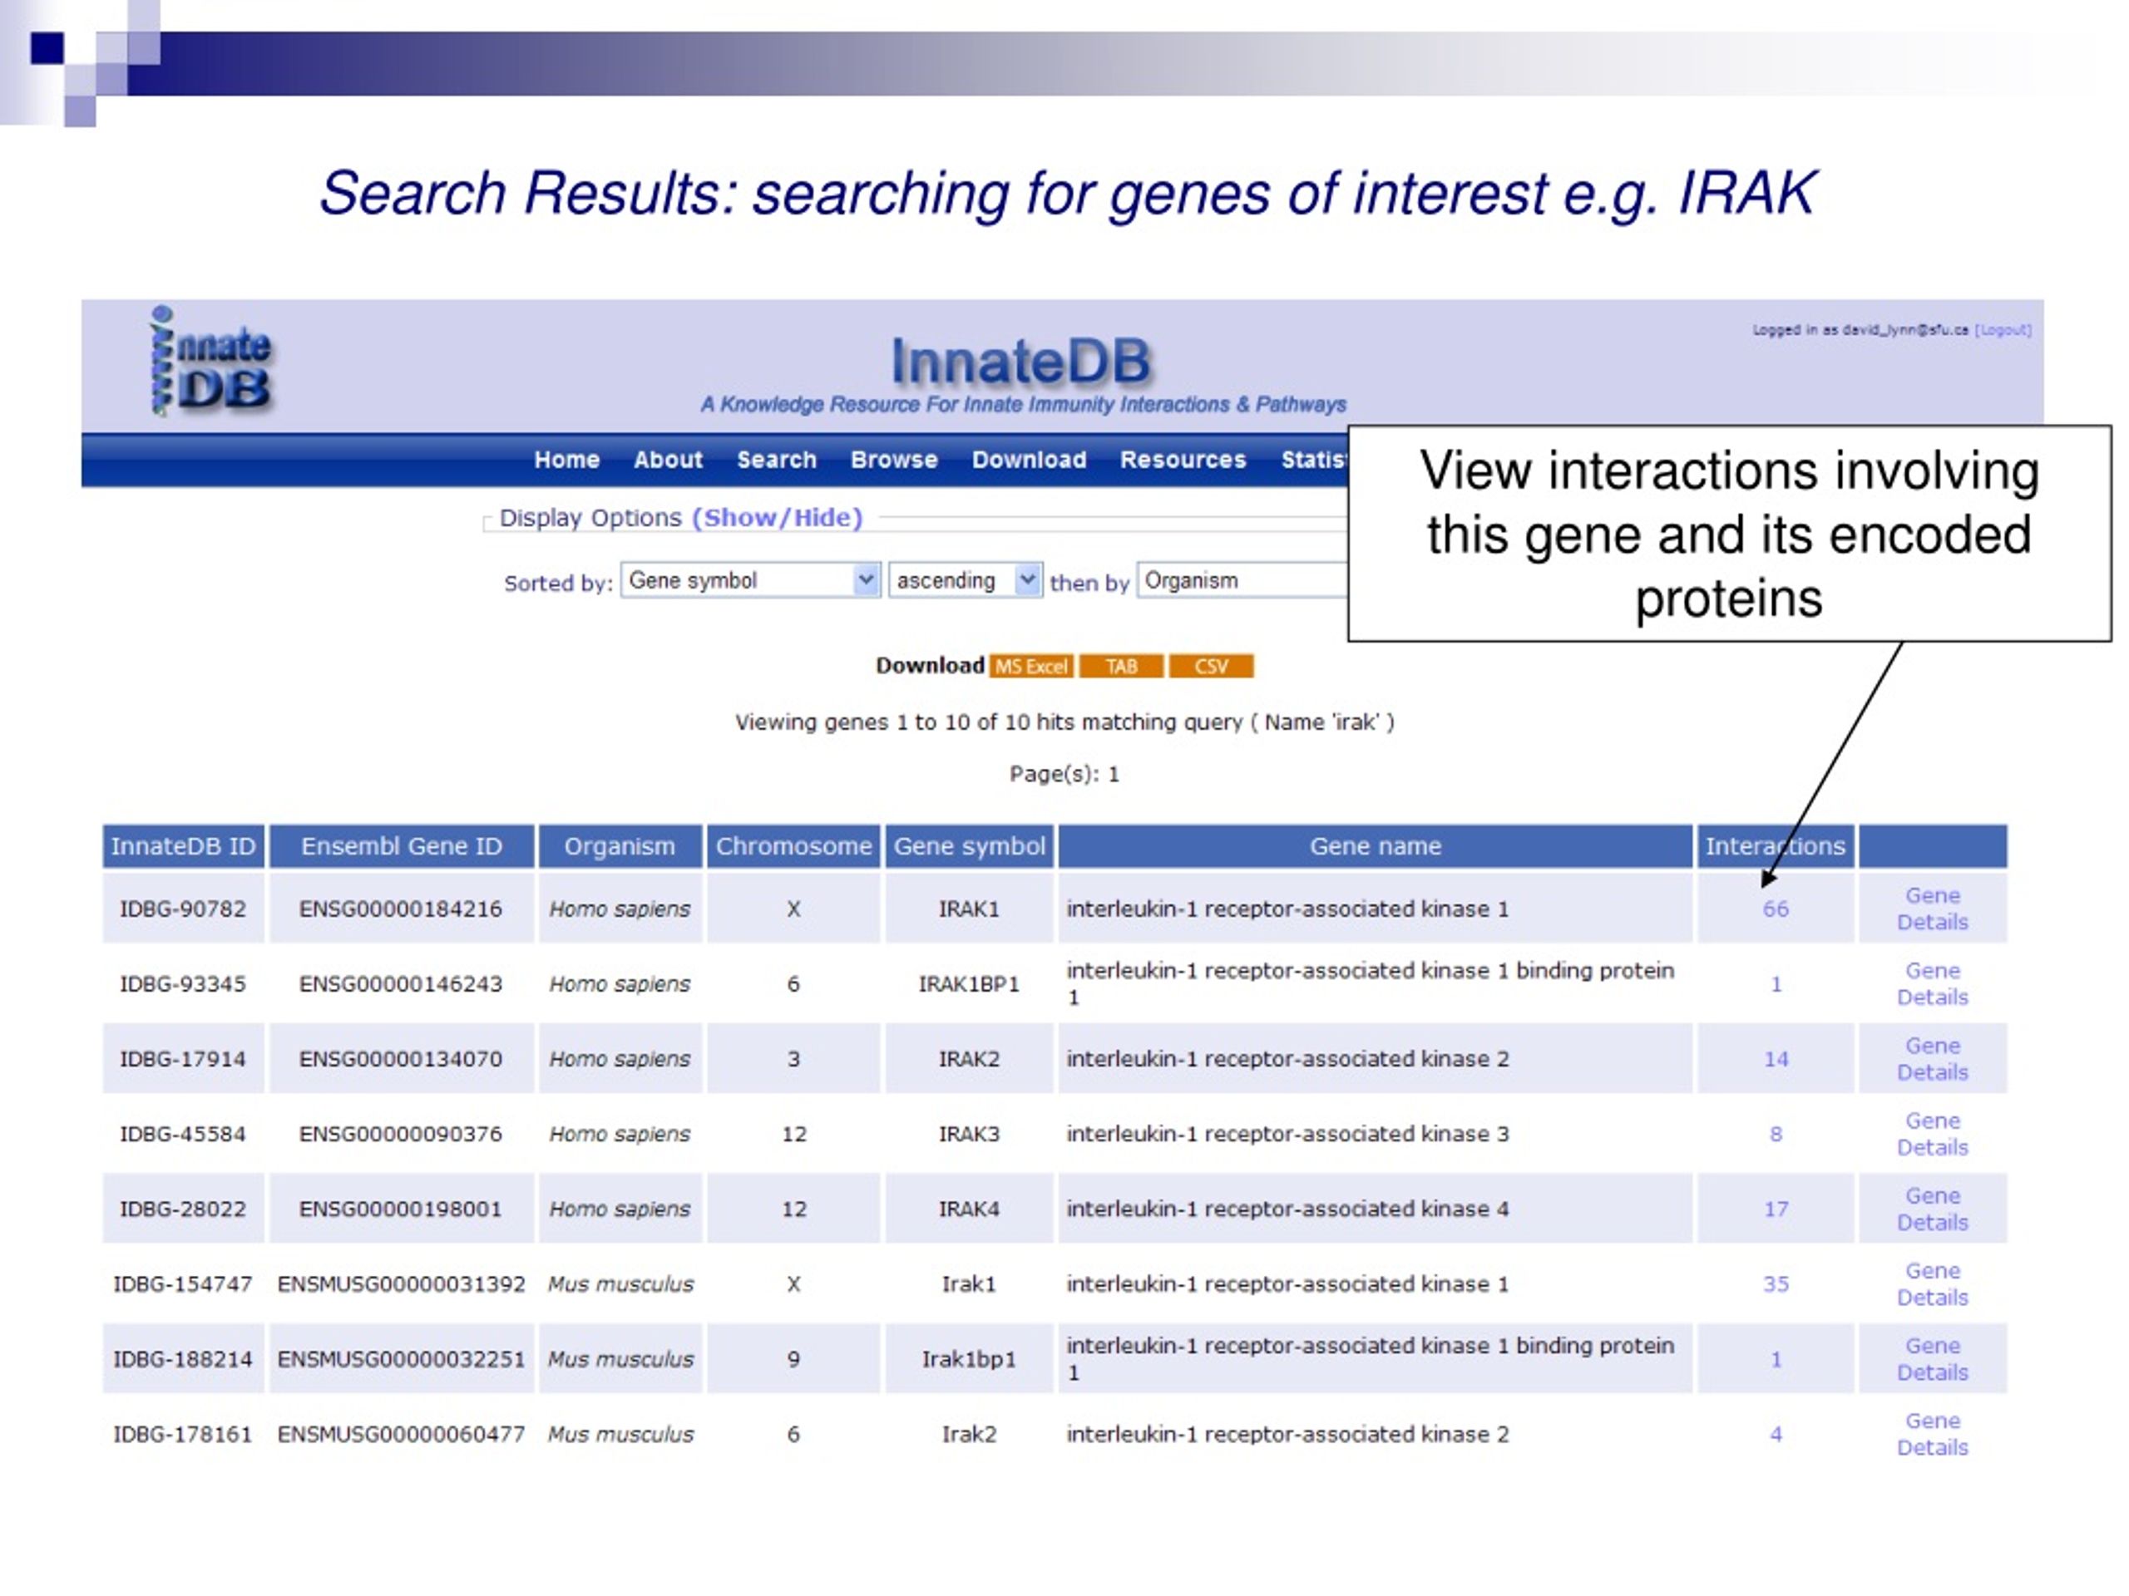This screenshot has height=1596, width=2129.
Task: Click the Ensembl Gene ID column header
Action: pyautogui.click(x=402, y=846)
